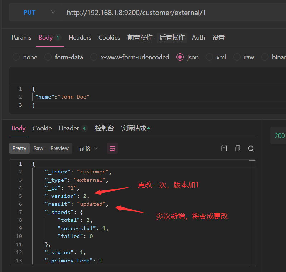286x272 pixels.
Task: Click the "_index": "customer" response line
Action: point(78,172)
